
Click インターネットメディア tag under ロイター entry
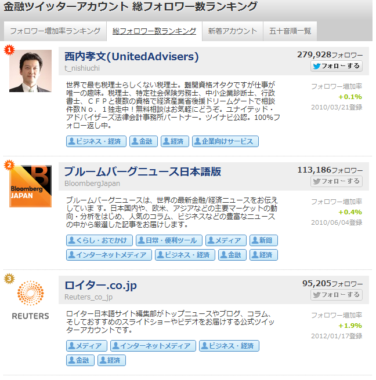point(153,346)
